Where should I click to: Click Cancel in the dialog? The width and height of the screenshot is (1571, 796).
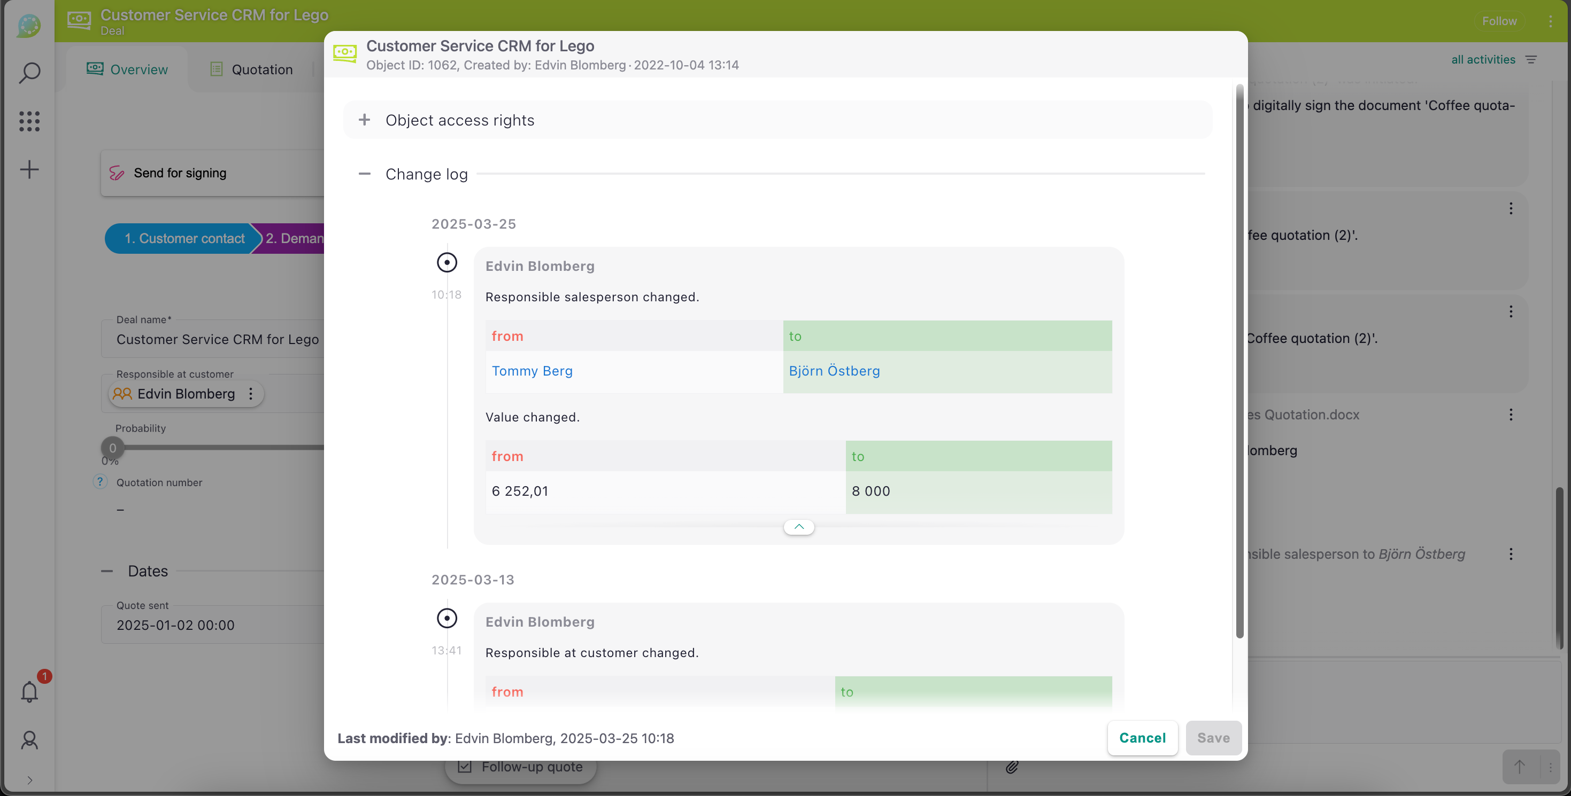point(1142,738)
